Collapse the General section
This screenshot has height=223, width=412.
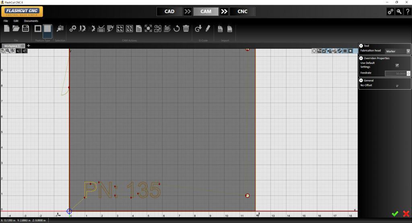[x=361, y=80]
